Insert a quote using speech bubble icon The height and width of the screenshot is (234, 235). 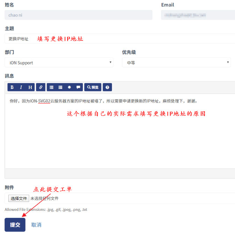[x=78, y=87]
